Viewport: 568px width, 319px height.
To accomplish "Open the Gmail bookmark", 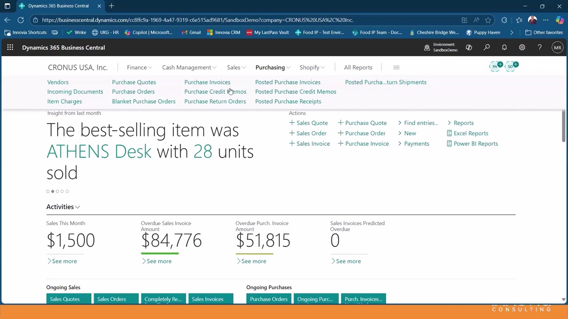I will [x=191, y=32].
